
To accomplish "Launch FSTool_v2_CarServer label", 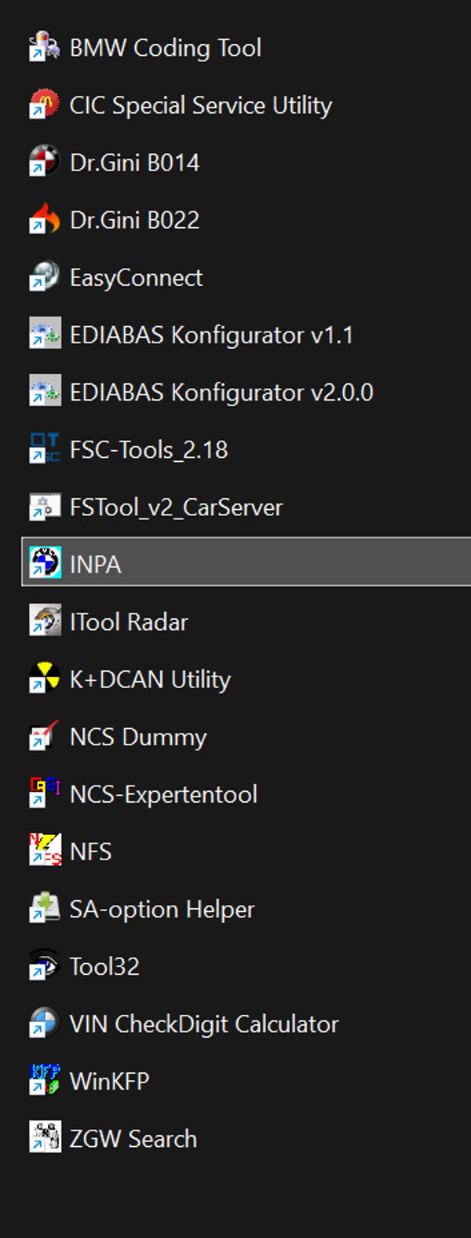I will click(x=177, y=507).
